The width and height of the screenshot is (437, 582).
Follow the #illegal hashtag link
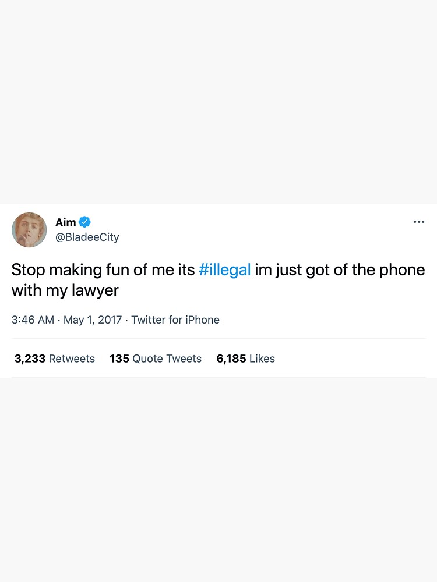click(x=225, y=270)
